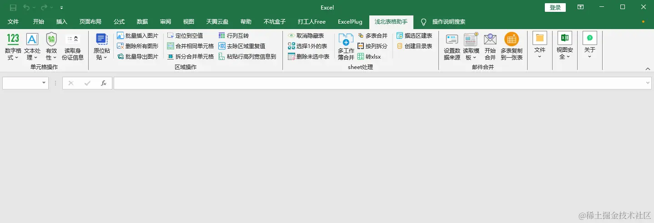Image resolution: width=654 pixels, height=223 pixels.
Task: Switch to the 数据 tab
Action: pyautogui.click(x=142, y=22)
